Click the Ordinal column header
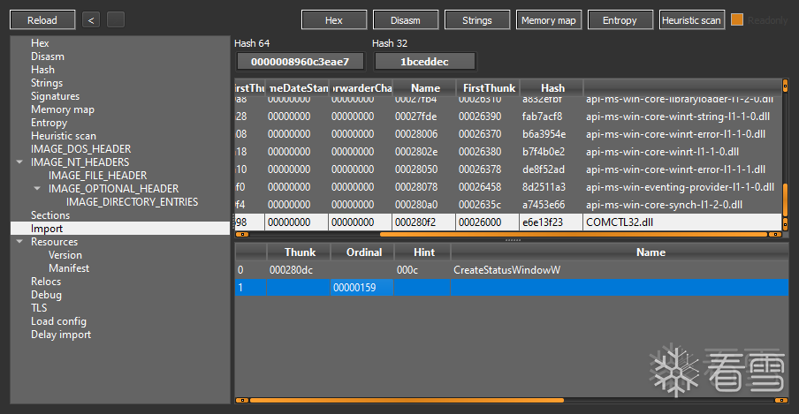 point(362,252)
